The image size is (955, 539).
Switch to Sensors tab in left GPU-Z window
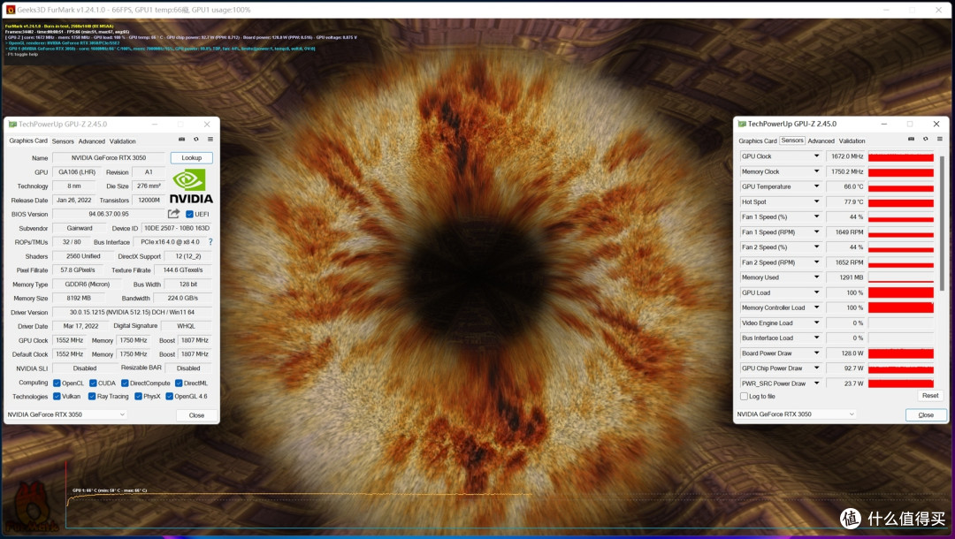63,141
